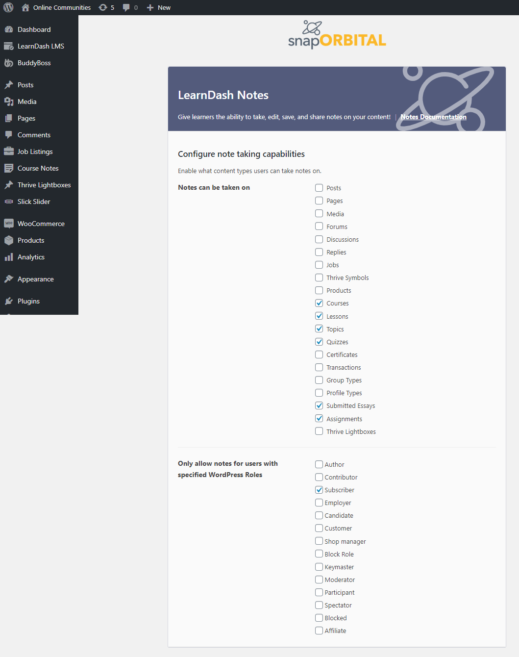
Task: Check the Certificates checkbox
Action: click(319, 354)
